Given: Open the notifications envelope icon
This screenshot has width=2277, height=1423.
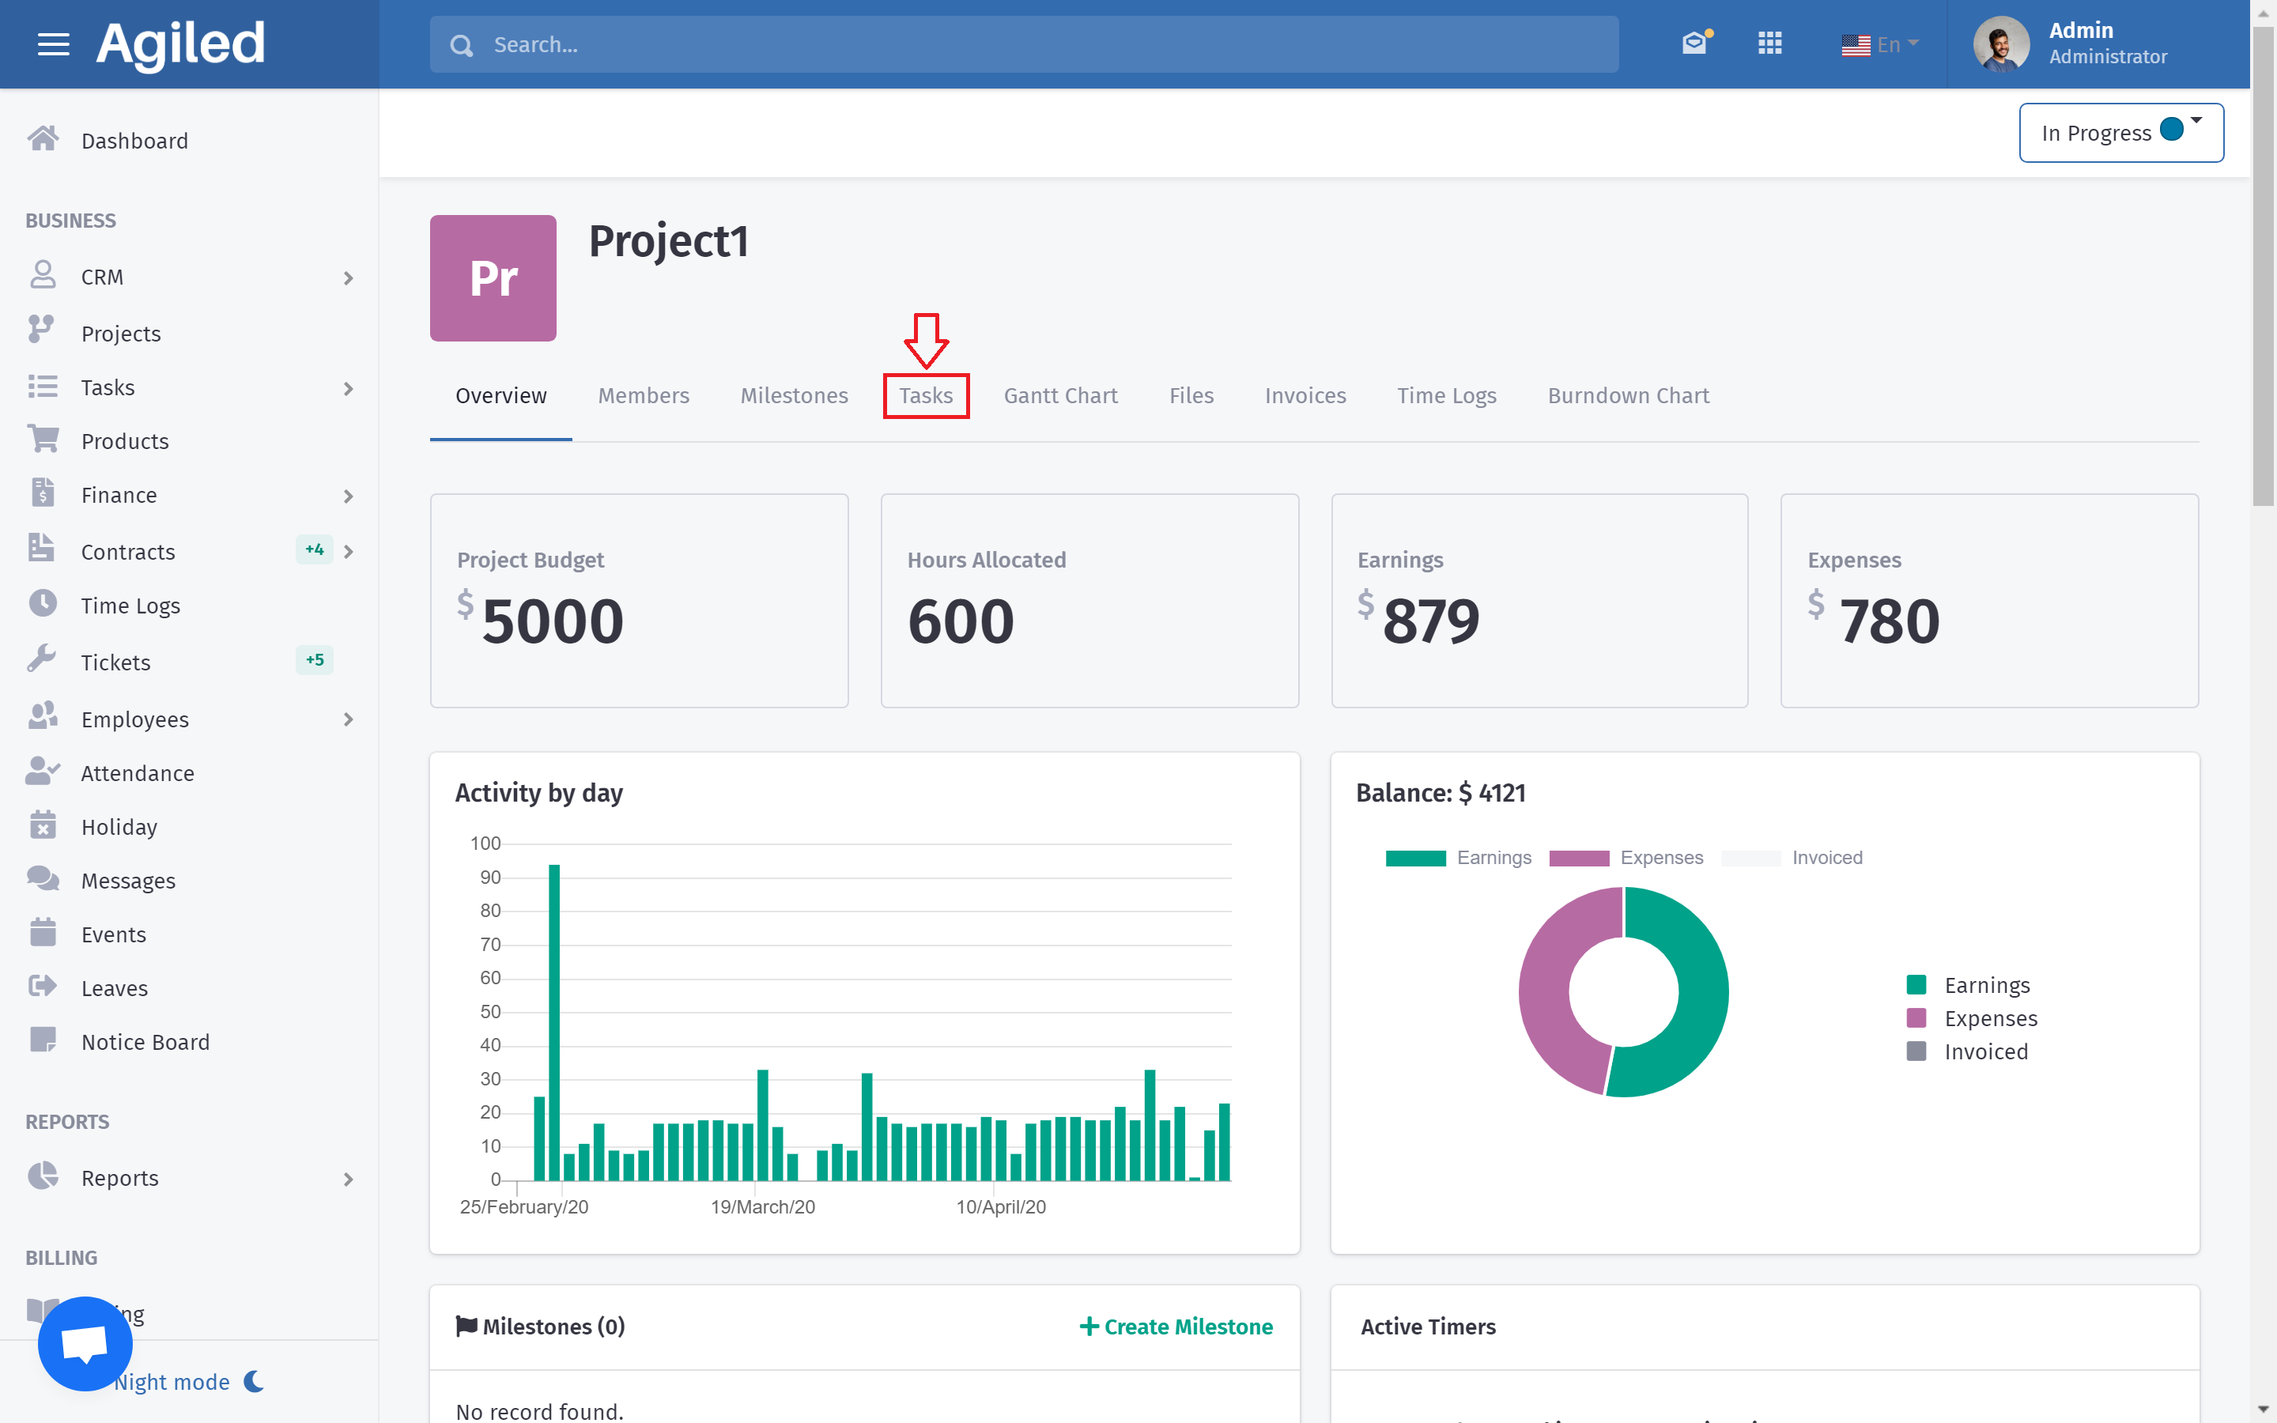Looking at the screenshot, I should pos(1694,43).
